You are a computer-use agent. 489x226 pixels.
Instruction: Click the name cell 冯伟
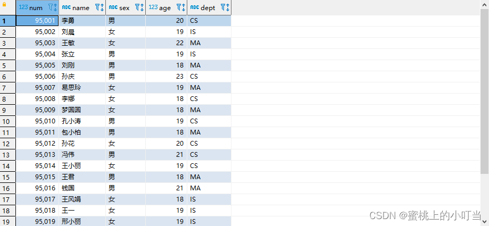click(x=82, y=155)
